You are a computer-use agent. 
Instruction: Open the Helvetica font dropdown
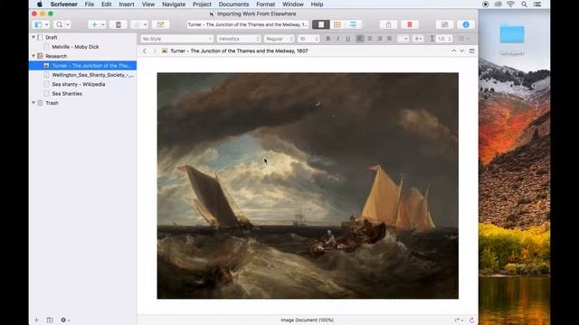pyautogui.click(x=239, y=39)
